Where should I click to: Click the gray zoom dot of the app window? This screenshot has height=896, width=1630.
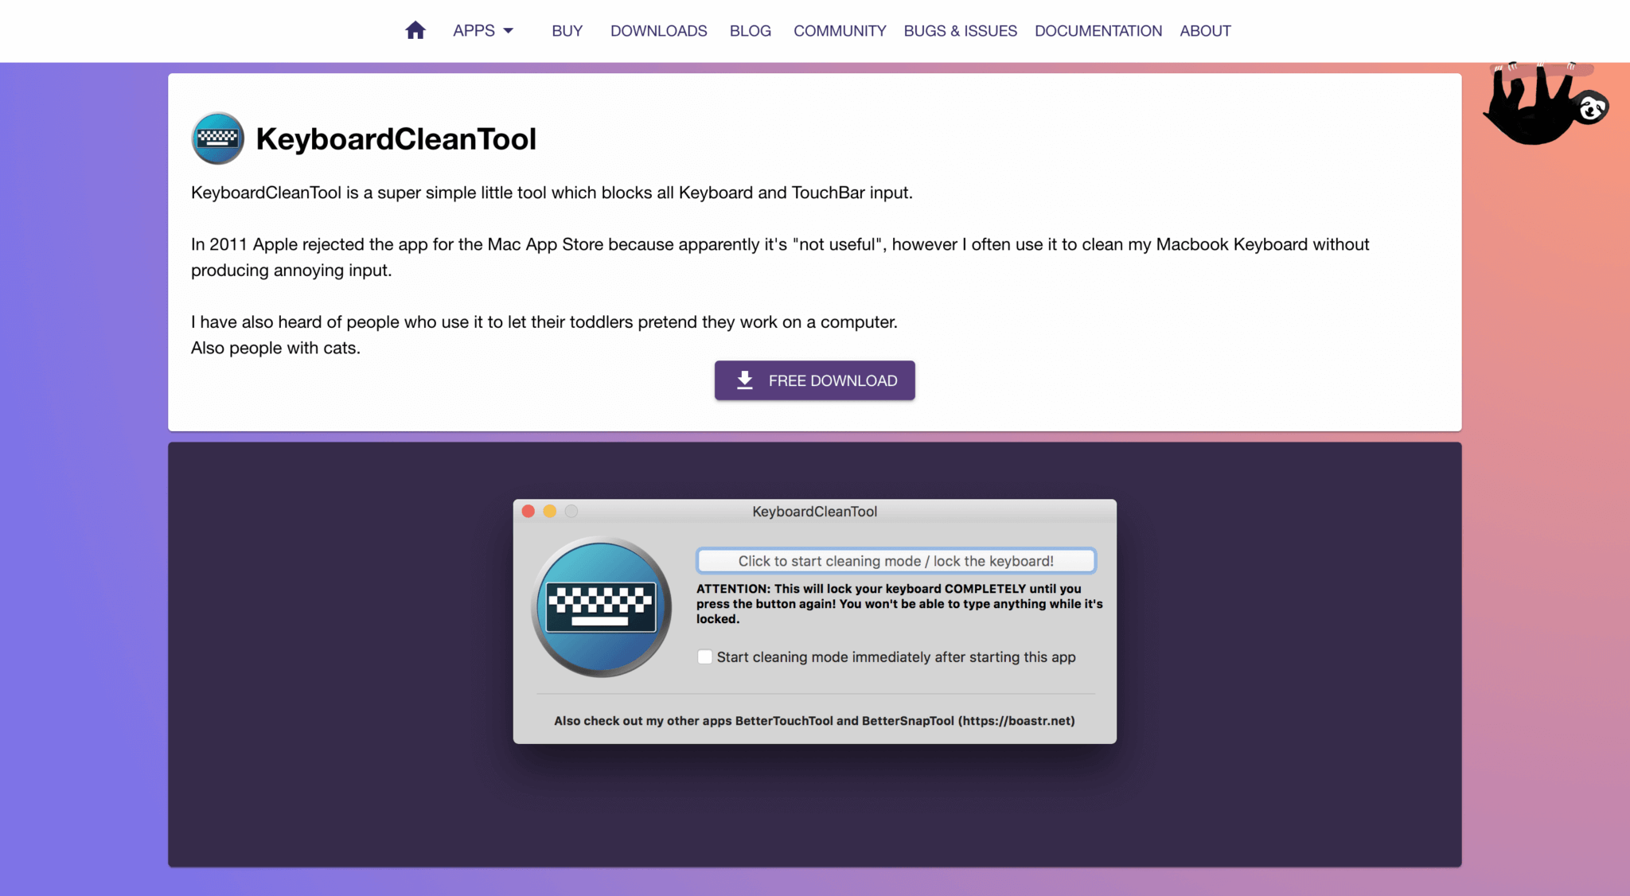(x=571, y=511)
